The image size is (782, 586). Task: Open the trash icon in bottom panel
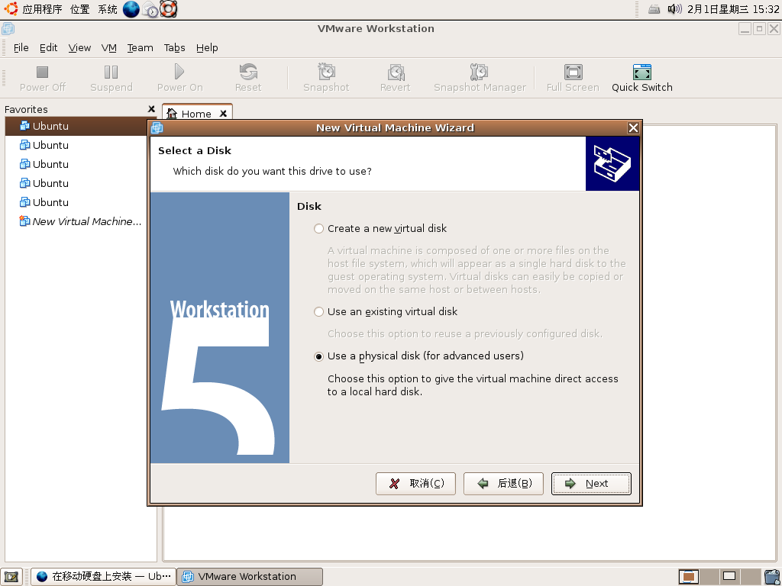(771, 577)
